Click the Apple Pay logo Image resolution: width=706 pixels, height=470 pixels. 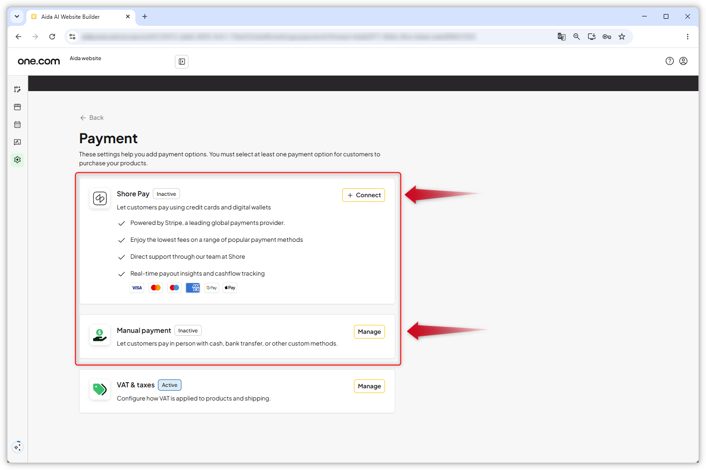coord(230,288)
